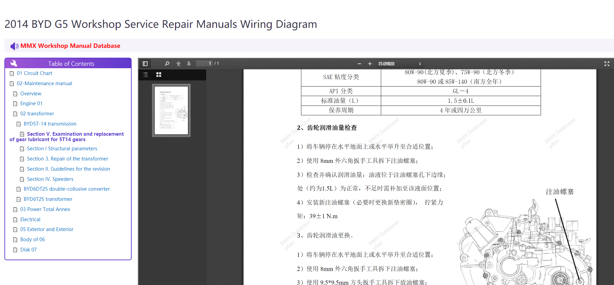This screenshot has height=285, width=614.
Task: Click document icon beside 02-Maintenance manual
Action: pyautogui.click(x=12, y=84)
